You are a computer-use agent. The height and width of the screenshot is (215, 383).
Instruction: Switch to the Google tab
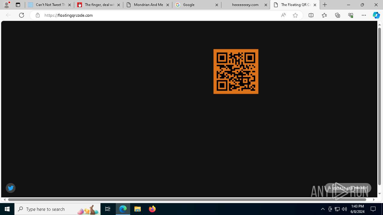197,5
